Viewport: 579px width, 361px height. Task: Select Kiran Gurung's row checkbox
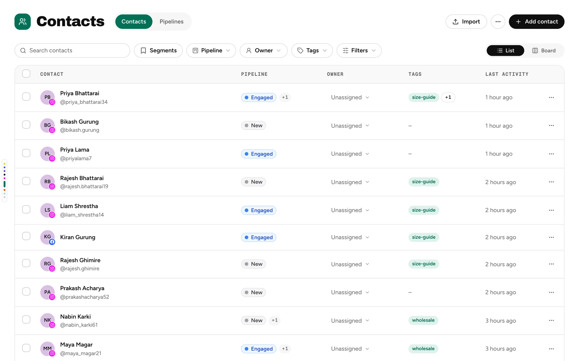pyautogui.click(x=26, y=236)
